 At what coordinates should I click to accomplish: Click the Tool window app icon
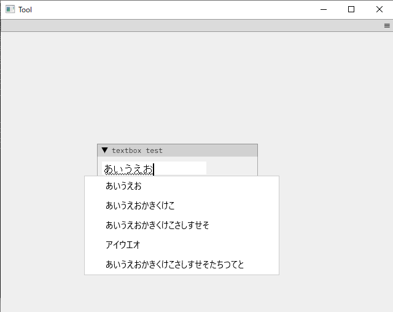[10, 10]
